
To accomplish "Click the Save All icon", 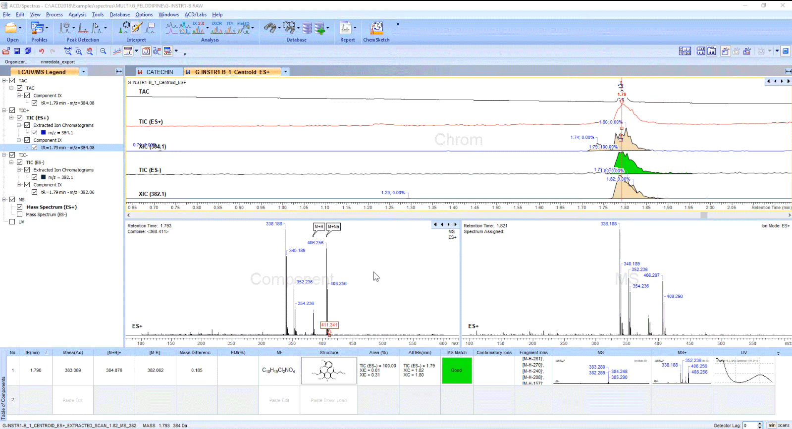I will point(28,51).
